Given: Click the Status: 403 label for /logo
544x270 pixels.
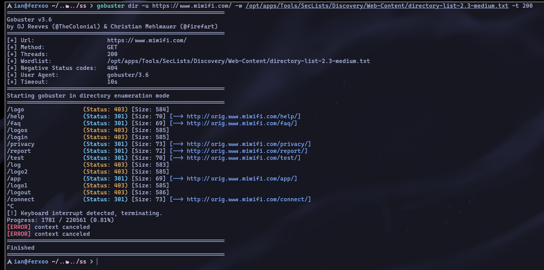Looking at the screenshot, I should (x=106, y=109).
